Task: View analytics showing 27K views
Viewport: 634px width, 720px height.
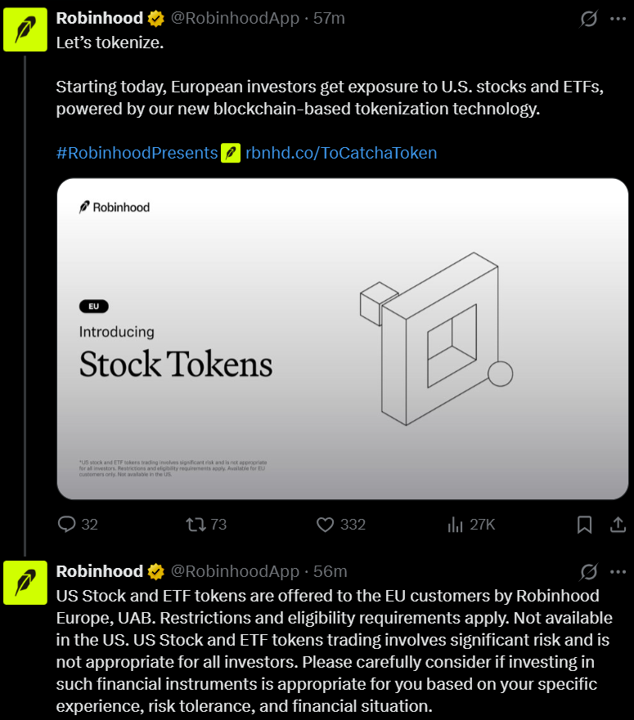Action: (456, 524)
